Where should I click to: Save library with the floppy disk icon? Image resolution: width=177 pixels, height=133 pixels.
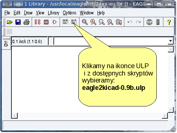pyautogui.click(x=18, y=22)
